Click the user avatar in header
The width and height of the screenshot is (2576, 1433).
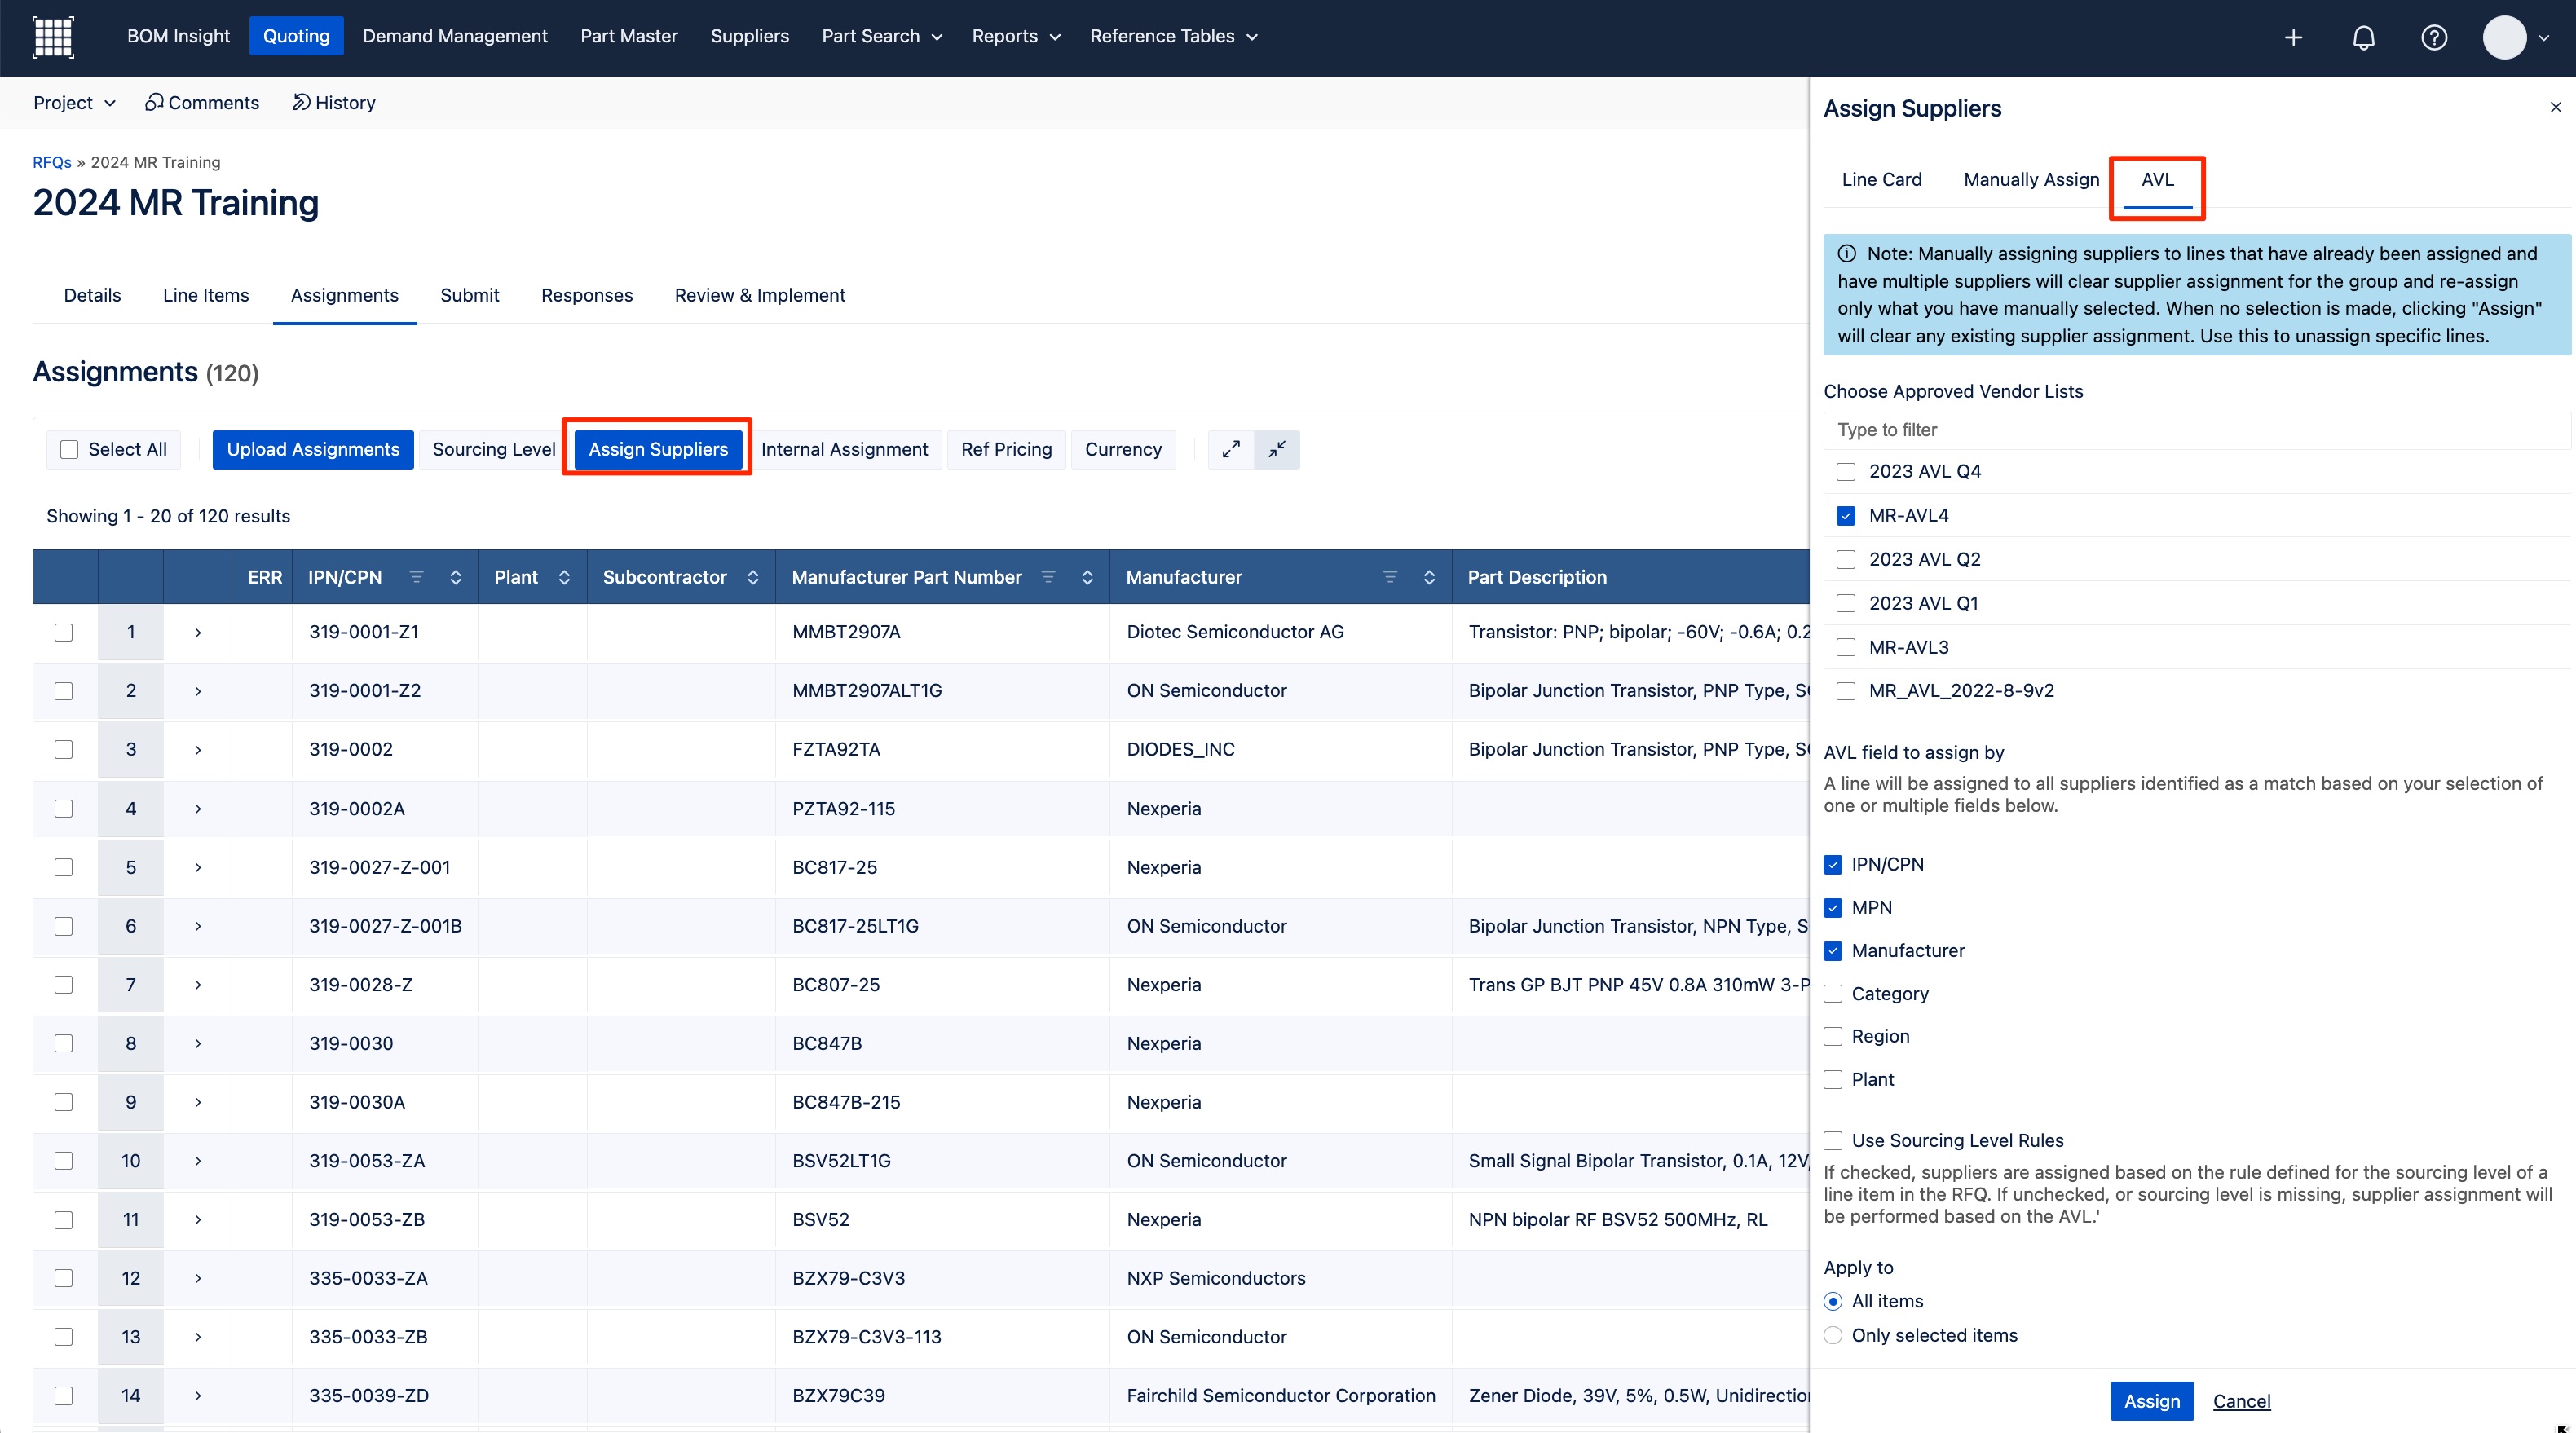tap(2504, 38)
